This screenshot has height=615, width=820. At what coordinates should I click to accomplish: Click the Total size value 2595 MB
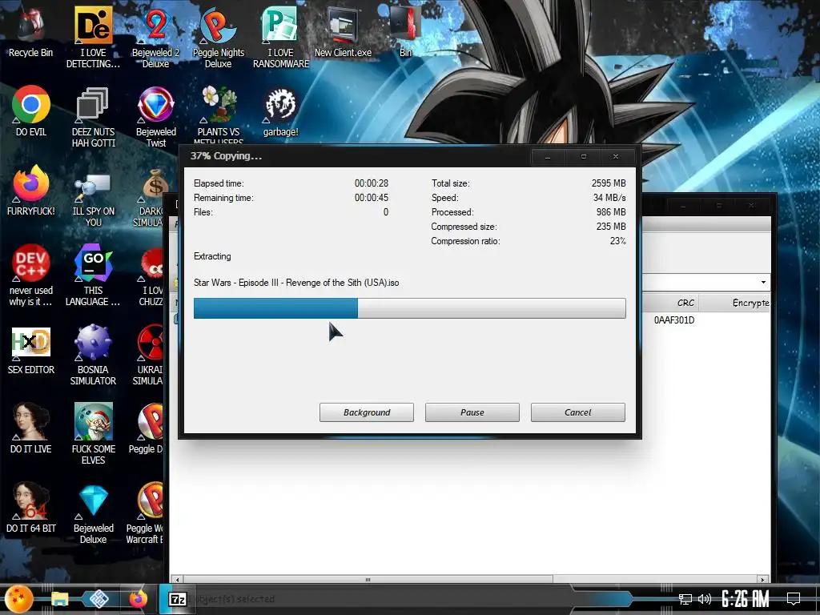tap(609, 183)
